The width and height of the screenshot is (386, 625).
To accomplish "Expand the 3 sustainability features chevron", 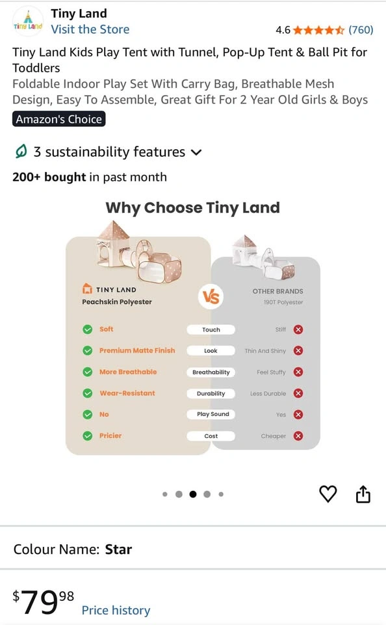I will pyautogui.click(x=196, y=152).
